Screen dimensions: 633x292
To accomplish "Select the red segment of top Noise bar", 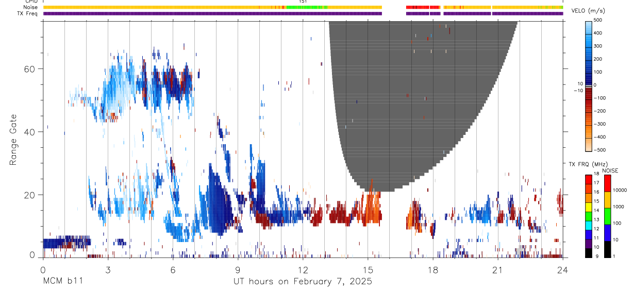I will tap(422, 7).
